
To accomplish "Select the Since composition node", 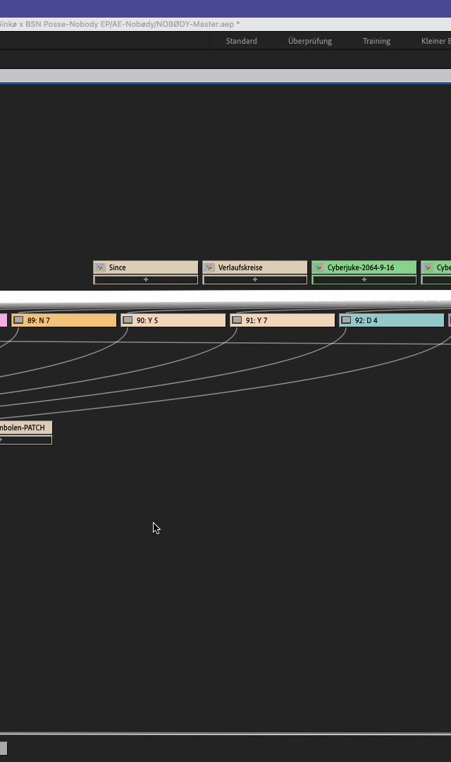I will (x=146, y=267).
